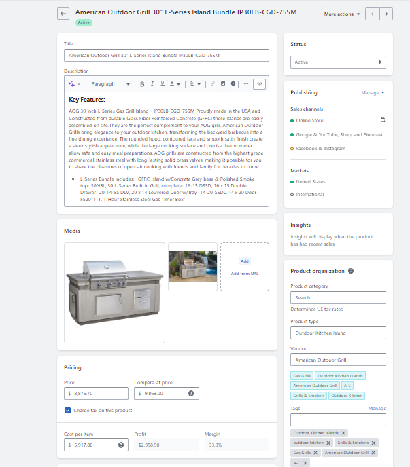
Task: Open the AI magic sparkle tool
Action: (71, 84)
